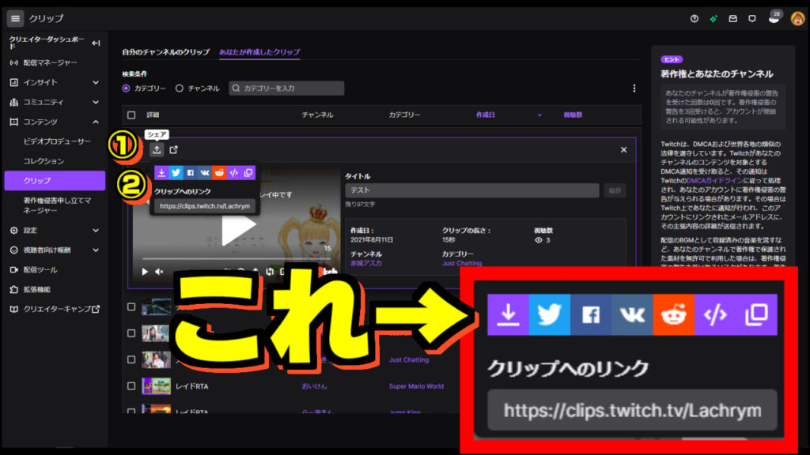Share via Reddit icon in small popup

pyautogui.click(x=220, y=173)
